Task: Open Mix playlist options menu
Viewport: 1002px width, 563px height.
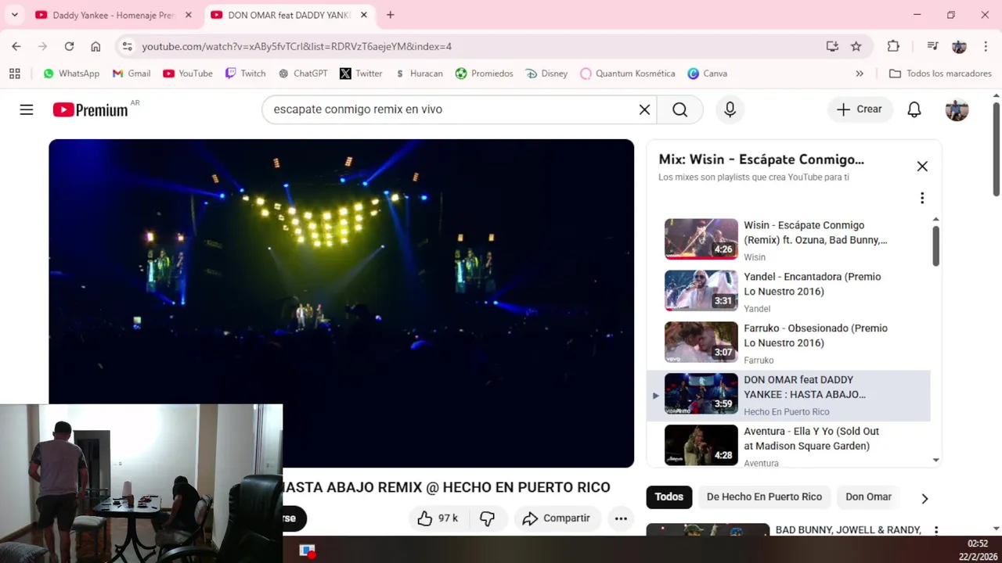Action: [922, 198]
